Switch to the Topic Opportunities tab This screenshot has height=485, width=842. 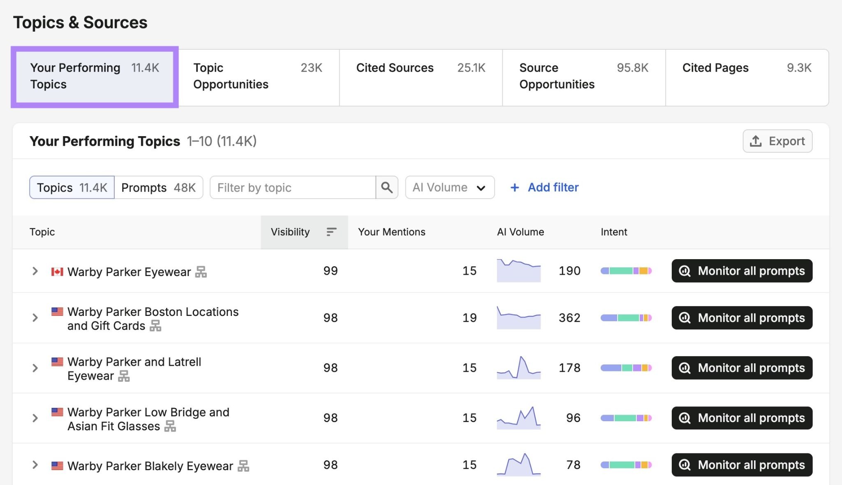pyautogui.click(x=258, y=78)
